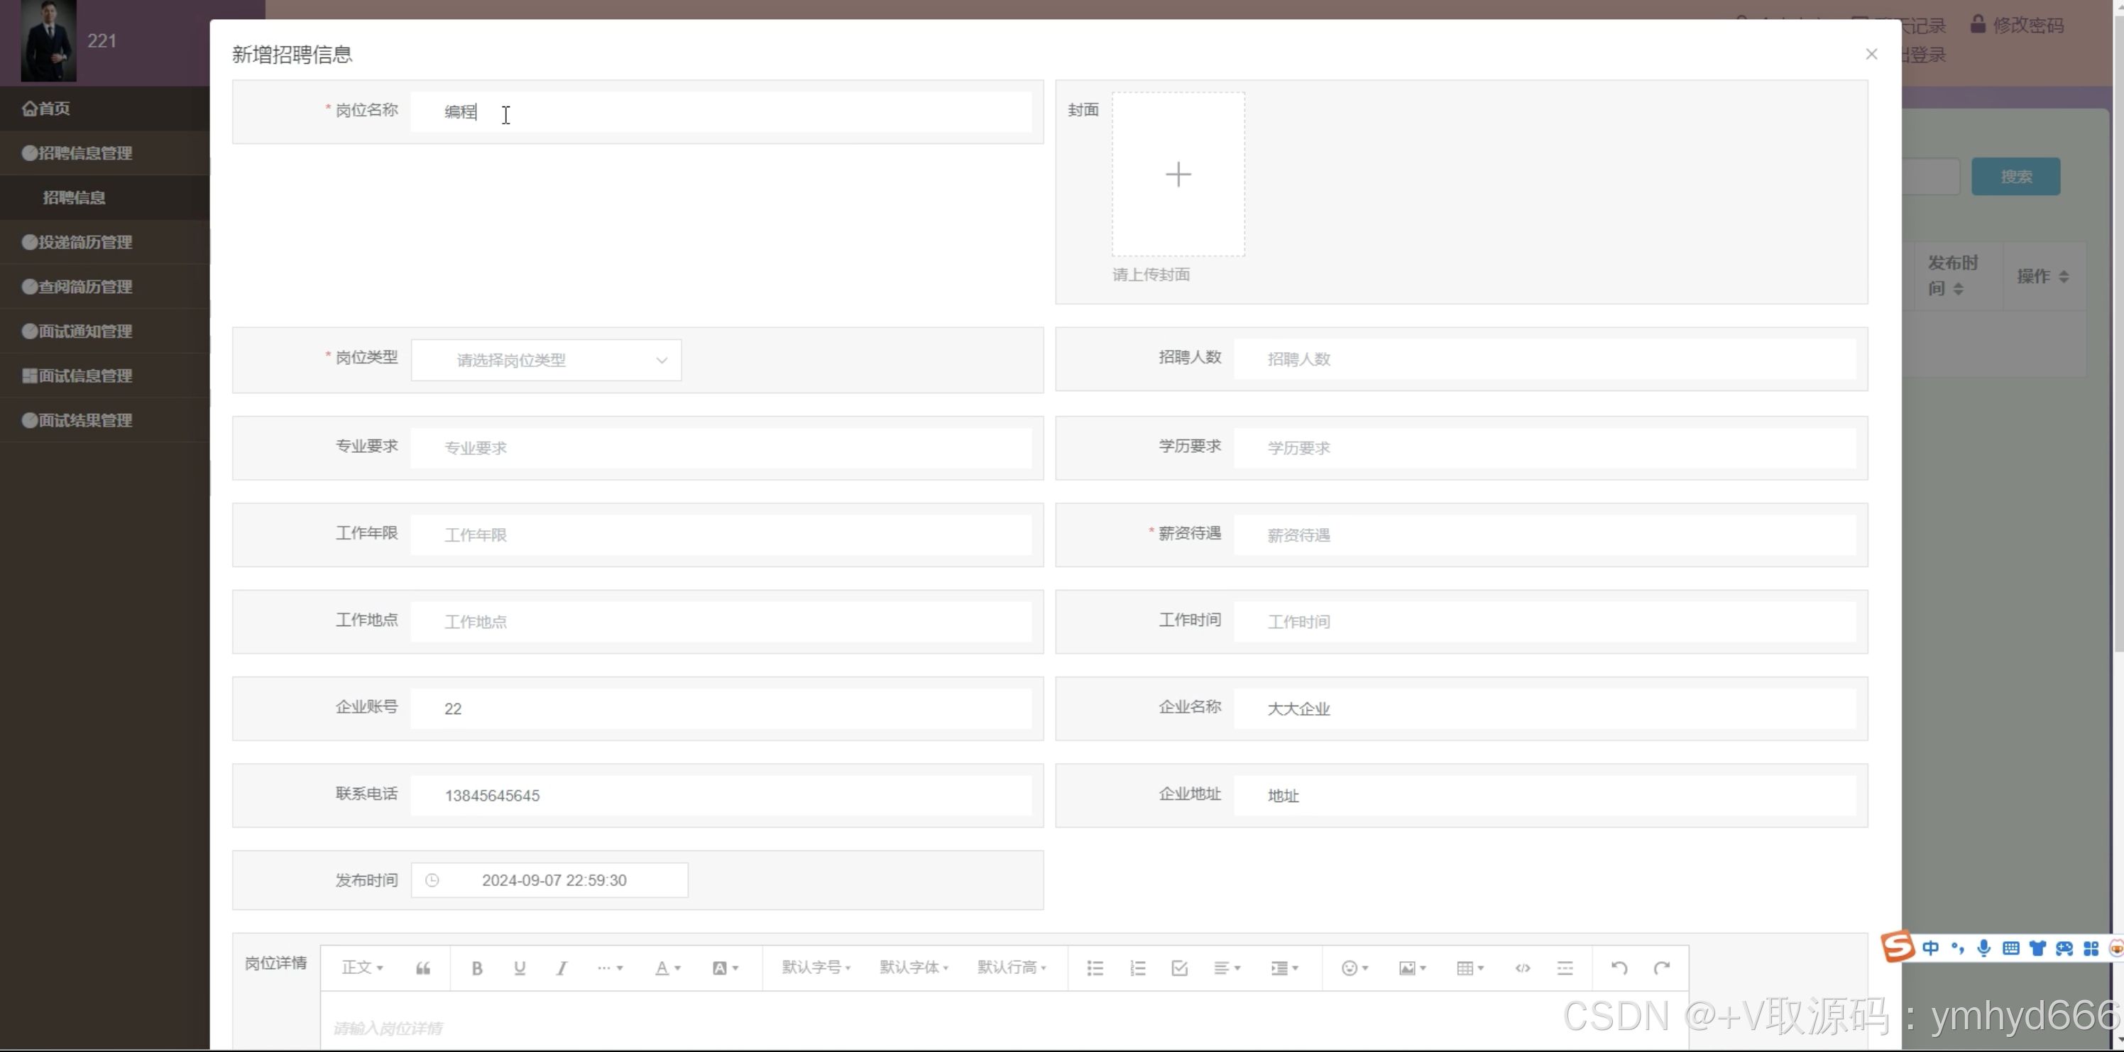Insert a todo checkbox list
This screenshot has height=1052, width=2124.
pyautogui.click(x=1179, y=968)
